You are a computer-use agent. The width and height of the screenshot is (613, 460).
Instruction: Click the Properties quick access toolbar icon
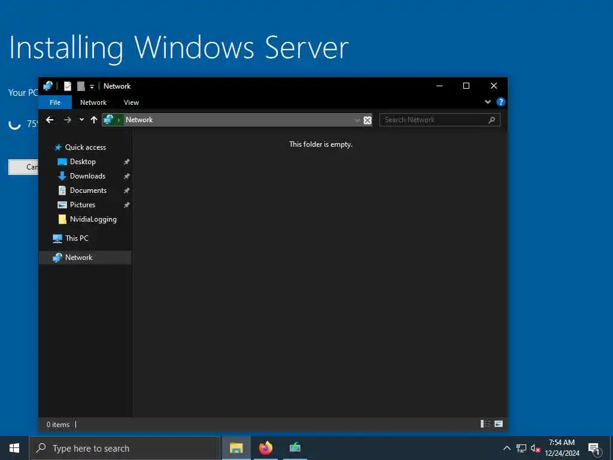coord(68,86)
